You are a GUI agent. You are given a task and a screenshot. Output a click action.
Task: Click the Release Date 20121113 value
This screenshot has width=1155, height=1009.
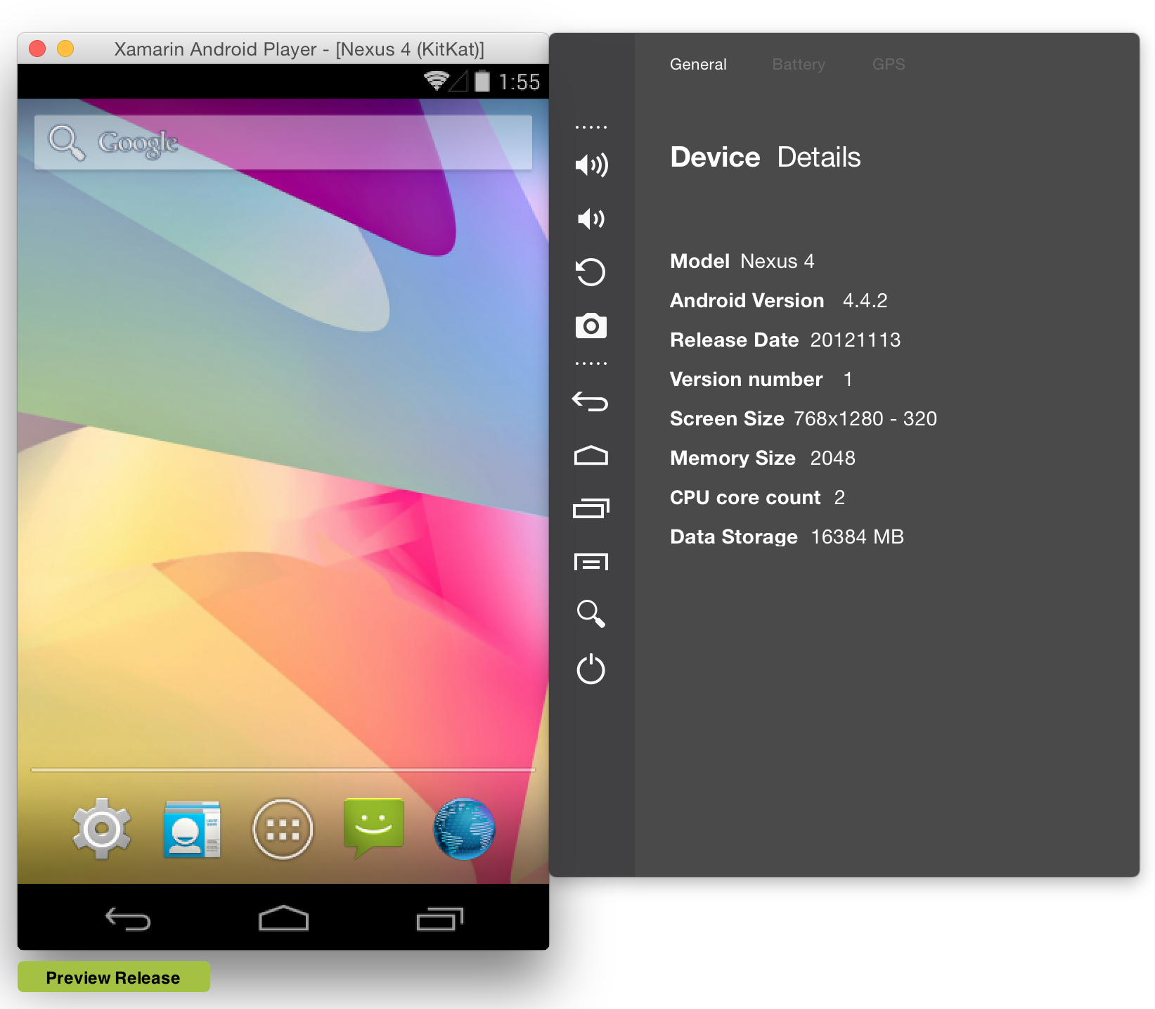tap(855, 340)
